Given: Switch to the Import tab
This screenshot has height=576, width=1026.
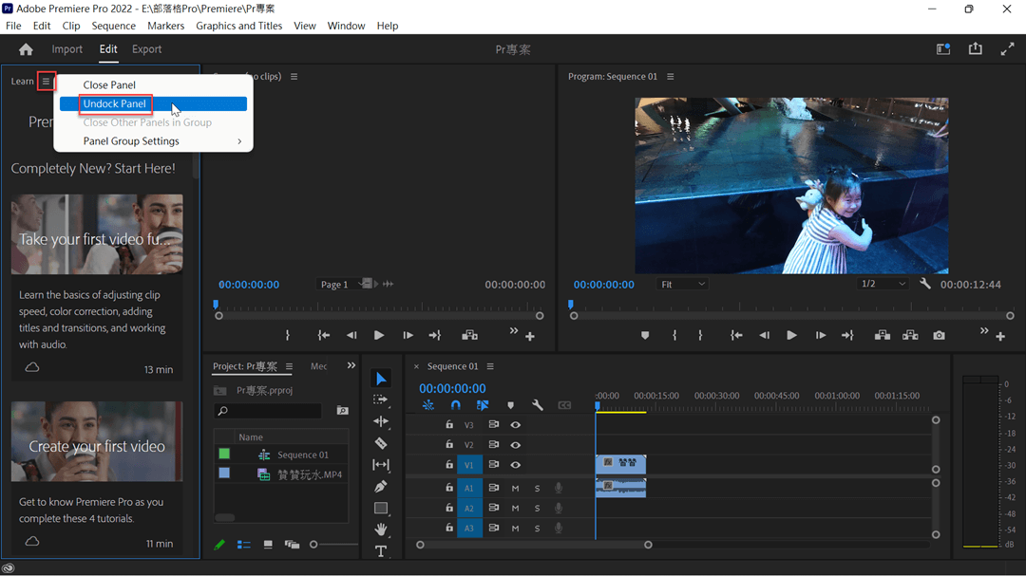Looking at the screenshot, I should point(66,49).
